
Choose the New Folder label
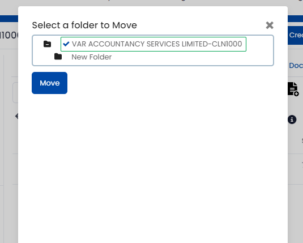[x=92, y=57]
